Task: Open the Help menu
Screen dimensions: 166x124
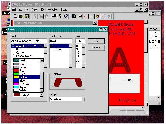Action: (64, 10)
